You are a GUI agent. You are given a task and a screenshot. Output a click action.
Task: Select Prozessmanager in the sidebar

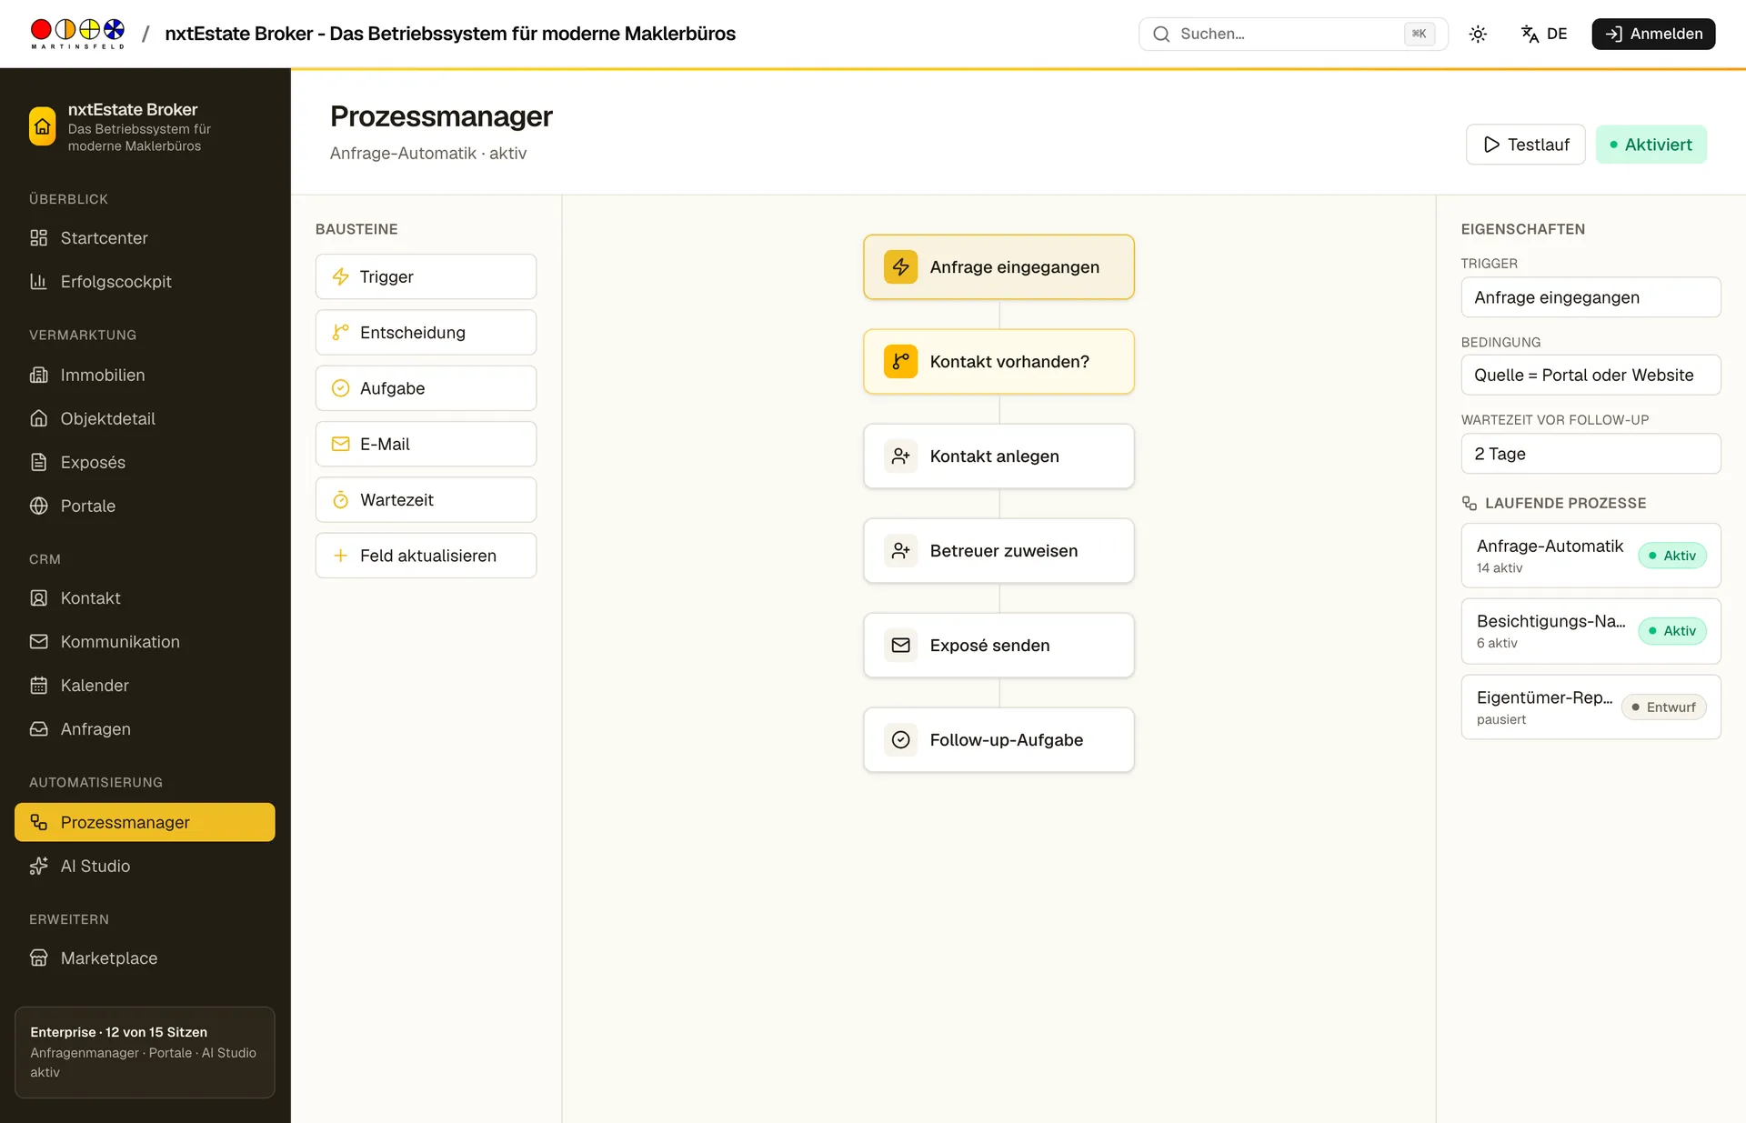click(x=145, y=822)
